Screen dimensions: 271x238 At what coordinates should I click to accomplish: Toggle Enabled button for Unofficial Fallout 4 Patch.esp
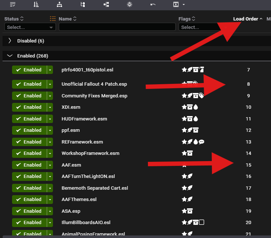click(x=29, y=84)
